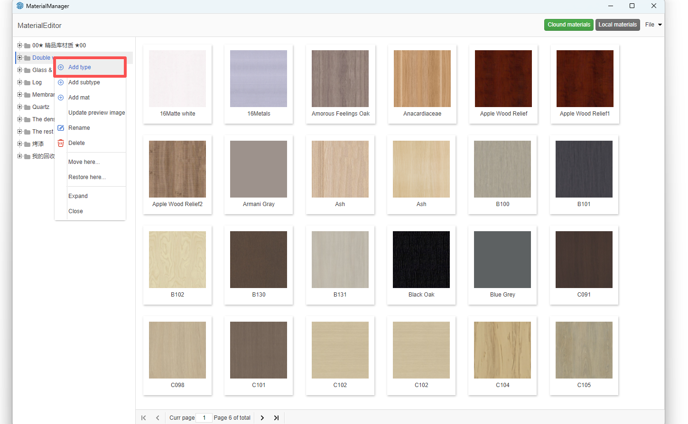Screen dimensions: 688x424
Task: Choose Add type from context menu
Action: click(x=80, y=67)
